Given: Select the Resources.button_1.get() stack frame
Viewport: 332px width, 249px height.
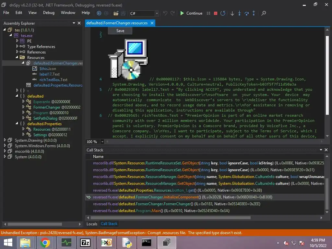Looking at the screenshot, I should pyautogui.click(x=177, y=190).
